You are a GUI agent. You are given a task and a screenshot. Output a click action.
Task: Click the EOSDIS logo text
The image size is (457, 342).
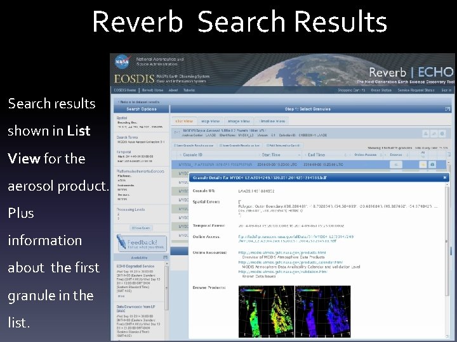134,79
